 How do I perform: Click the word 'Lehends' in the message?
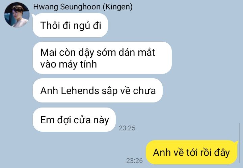click(x=80, y=91)
